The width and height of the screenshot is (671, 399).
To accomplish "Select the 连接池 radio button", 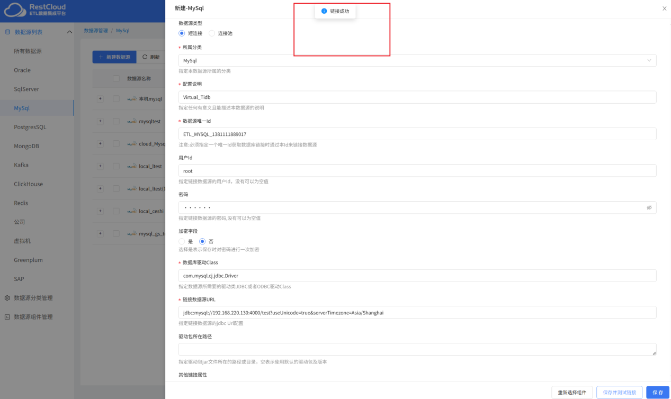I will 212,33.
